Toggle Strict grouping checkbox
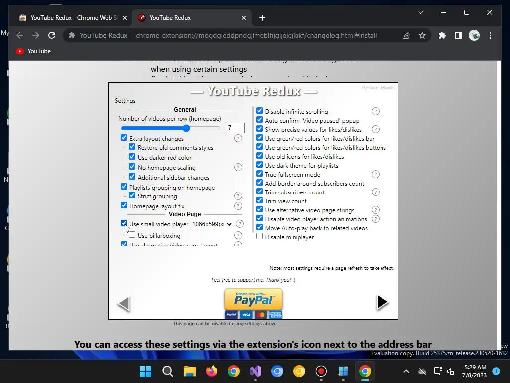Viewport: 510px width, 383px height. 132,195
